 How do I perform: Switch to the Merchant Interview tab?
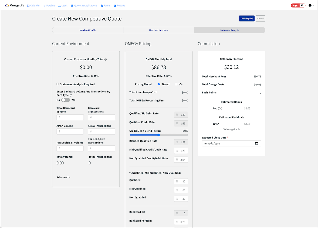click(x=158, y=30)
